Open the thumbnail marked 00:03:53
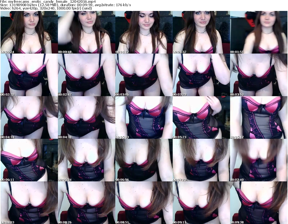 258,75
